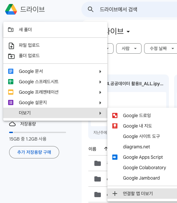Toggle the sort direction arrow beside 이름
This screenshot has width=177, height=203.
click(x=106, y=149)
